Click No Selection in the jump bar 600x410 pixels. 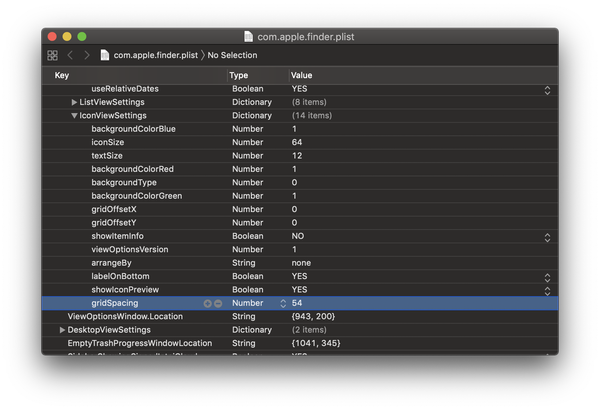tap(232, 55)
